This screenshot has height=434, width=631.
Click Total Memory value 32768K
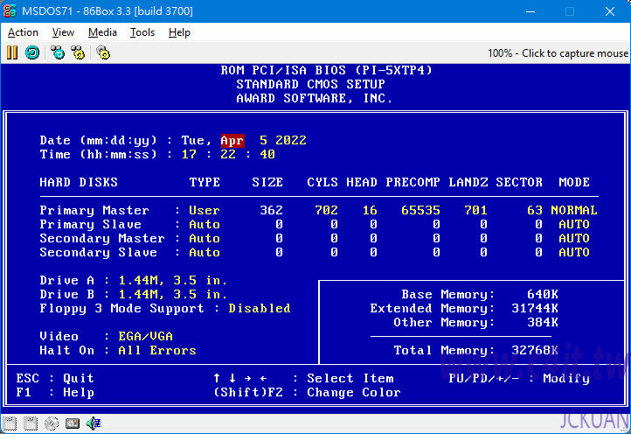[535, 351]
